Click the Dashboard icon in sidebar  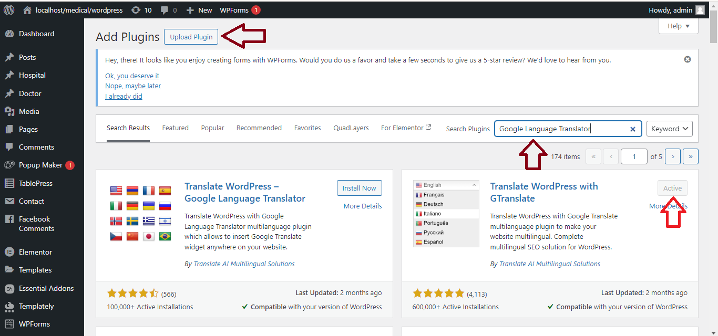[x=9, y=34]
